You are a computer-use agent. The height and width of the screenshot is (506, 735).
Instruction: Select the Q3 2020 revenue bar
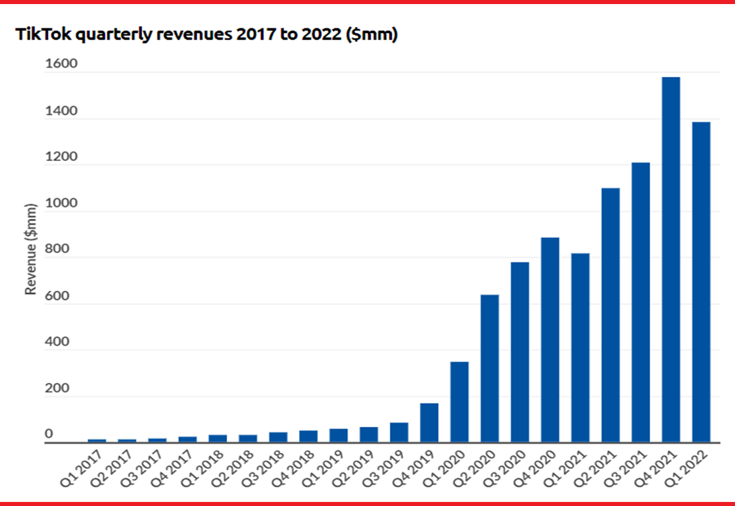coord(520,352)
